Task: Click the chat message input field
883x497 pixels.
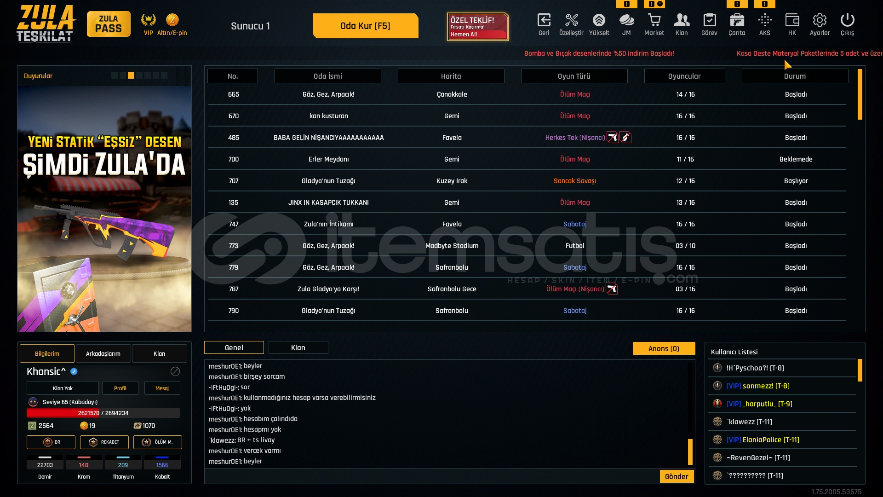Action: [431, 476]
